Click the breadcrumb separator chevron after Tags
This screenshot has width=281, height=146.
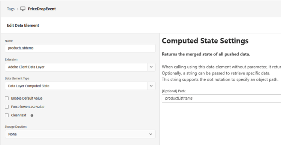click(x=18, y=9)
